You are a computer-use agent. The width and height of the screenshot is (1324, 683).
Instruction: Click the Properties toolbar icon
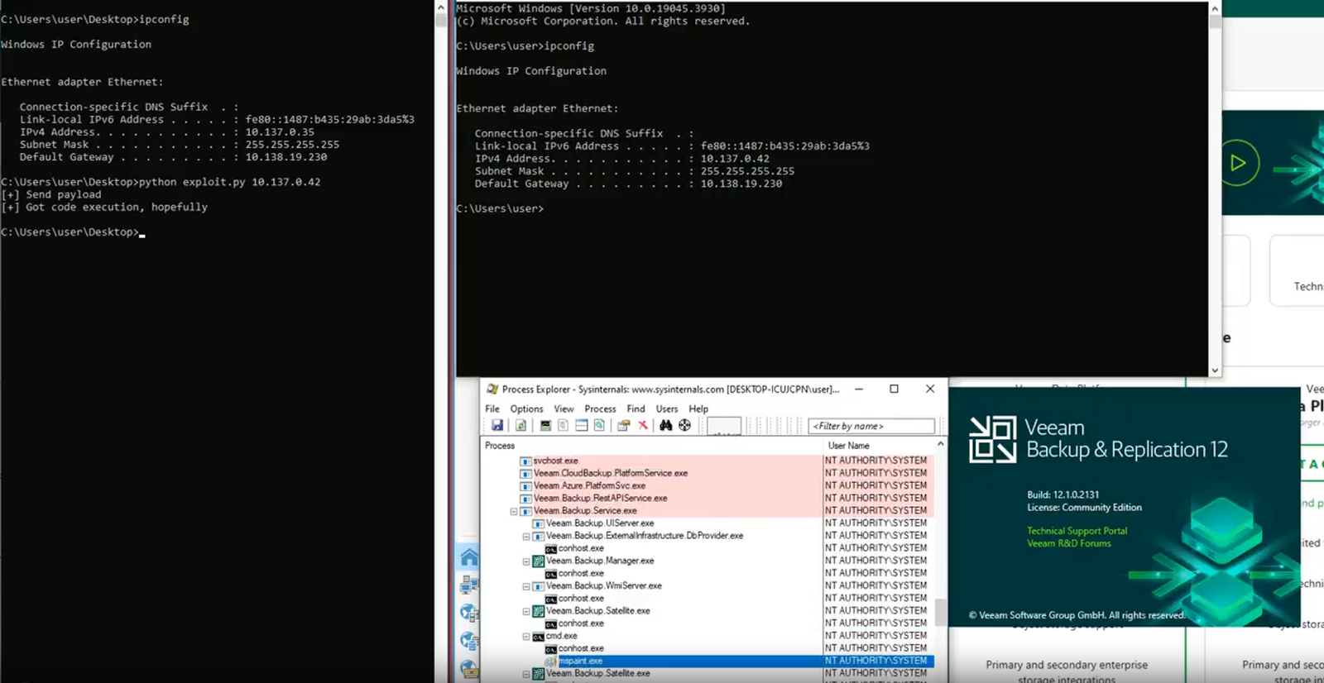623,425
